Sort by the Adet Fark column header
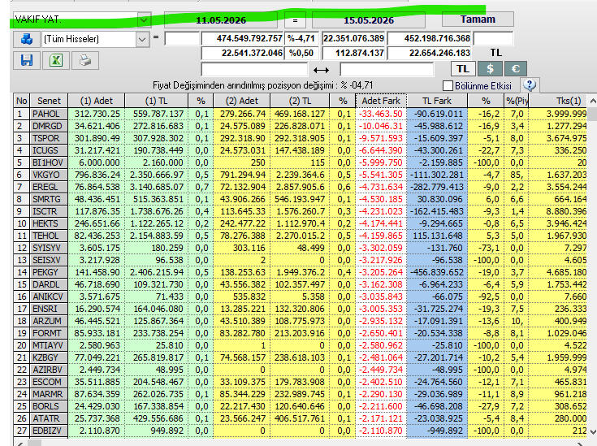Screen dimensions: 597x446 381,101
